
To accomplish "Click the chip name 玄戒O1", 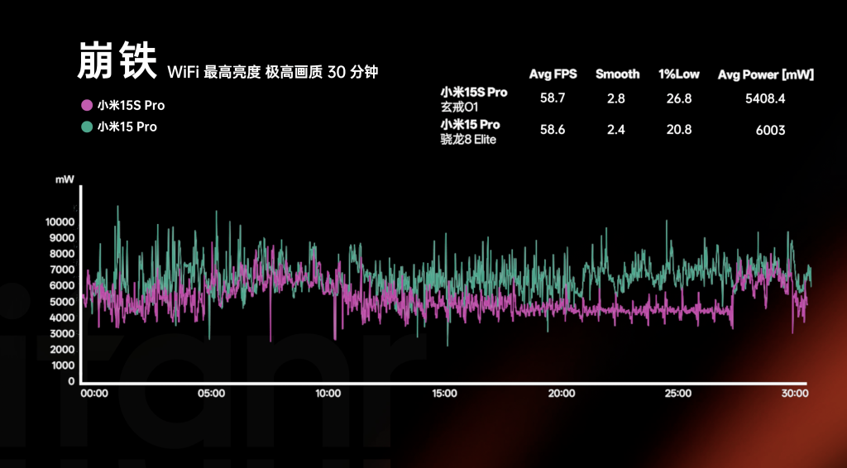I will tap(459, 107).
